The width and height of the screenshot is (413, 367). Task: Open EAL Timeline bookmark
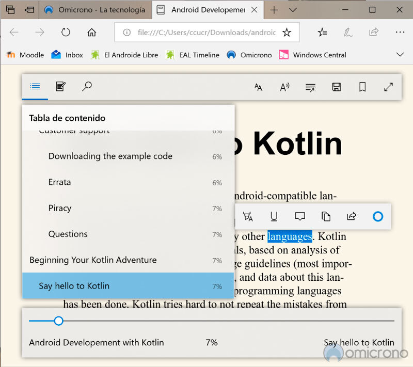click(x=193, y=55)
